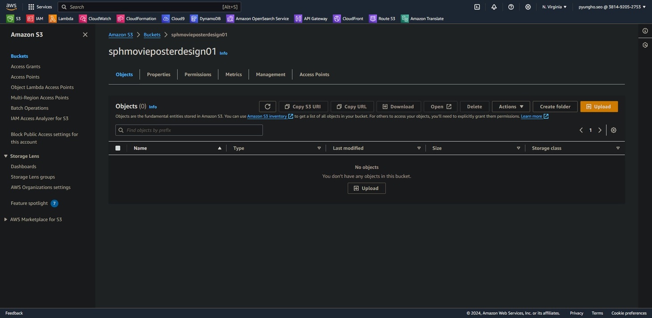Viewport: 652px width, 318px height.
Task: Open the S3 shortcut in favorites bar
Action: coord(13,19)
